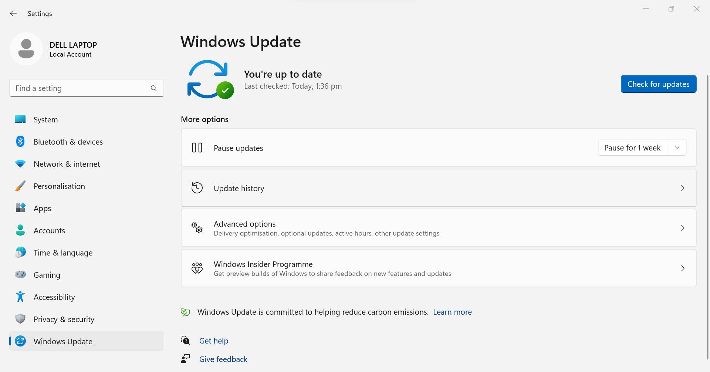Go to Network & internet
The width and height of the screenshot is (710, 372).
(87, 164)
